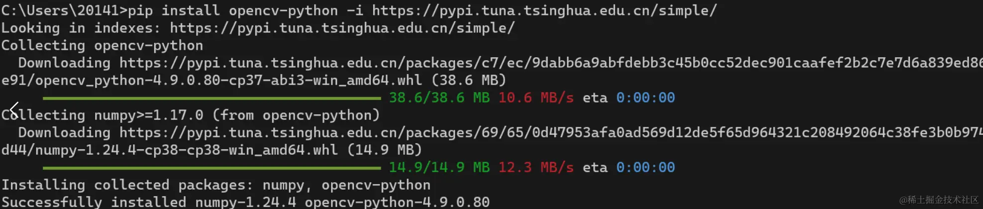Click the red '12.3 MB/s' speed text

click(536, 167)
